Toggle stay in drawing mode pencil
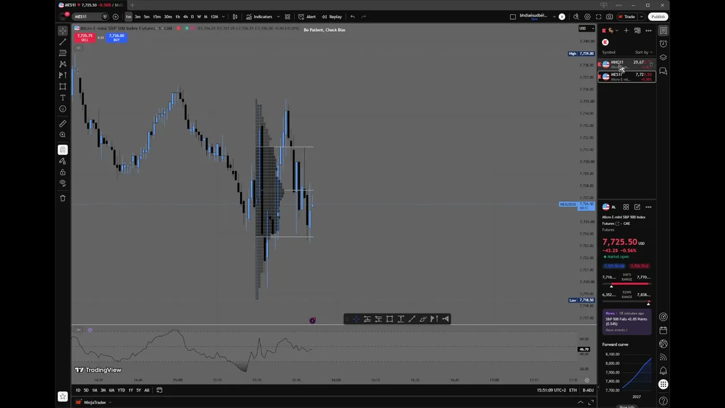 [63, 161]
